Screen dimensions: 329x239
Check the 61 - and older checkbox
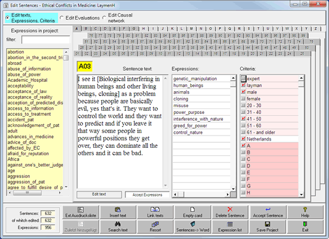tap(243, 132)
